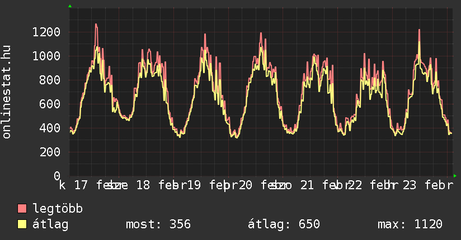
Task: Click the "átlag: 650" average statistic
Action: tap(284, 224)
